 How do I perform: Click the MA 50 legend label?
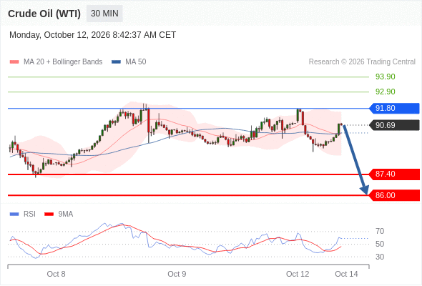(x=136, y=62)
